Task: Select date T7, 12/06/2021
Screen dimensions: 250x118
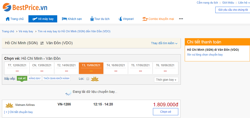Action: pyautogui.click(x=17, y=68)
